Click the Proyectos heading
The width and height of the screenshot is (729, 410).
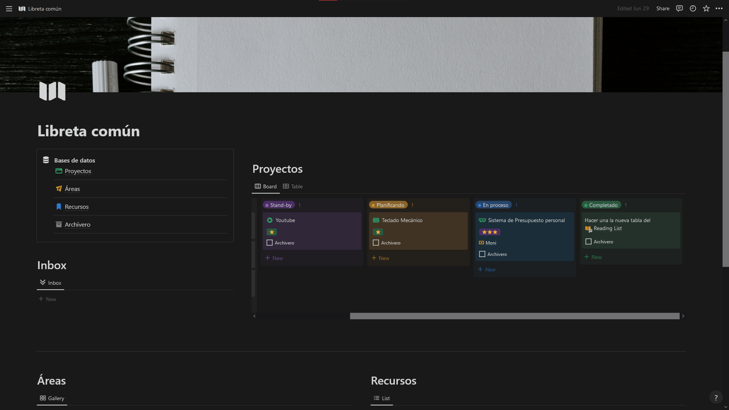click(278, 169)
